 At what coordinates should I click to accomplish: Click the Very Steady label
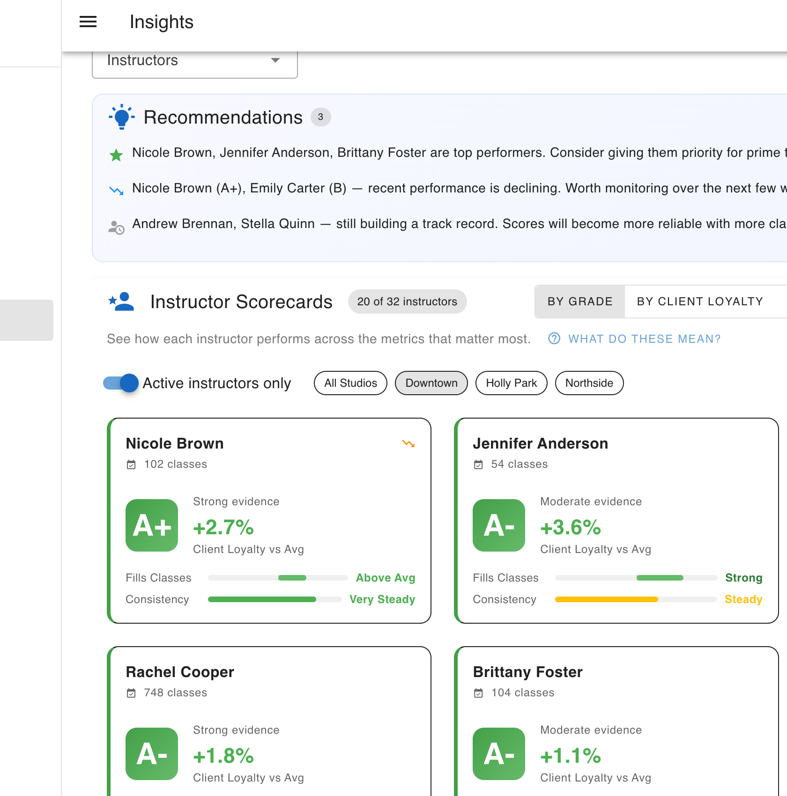382,599
